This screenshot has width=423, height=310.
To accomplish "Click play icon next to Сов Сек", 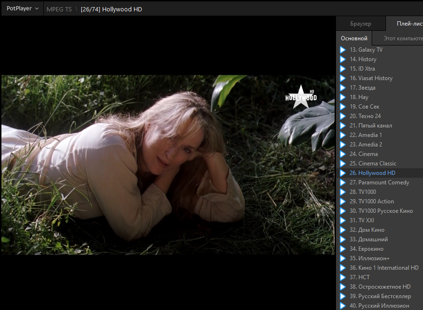I will (x=343, y=107).
